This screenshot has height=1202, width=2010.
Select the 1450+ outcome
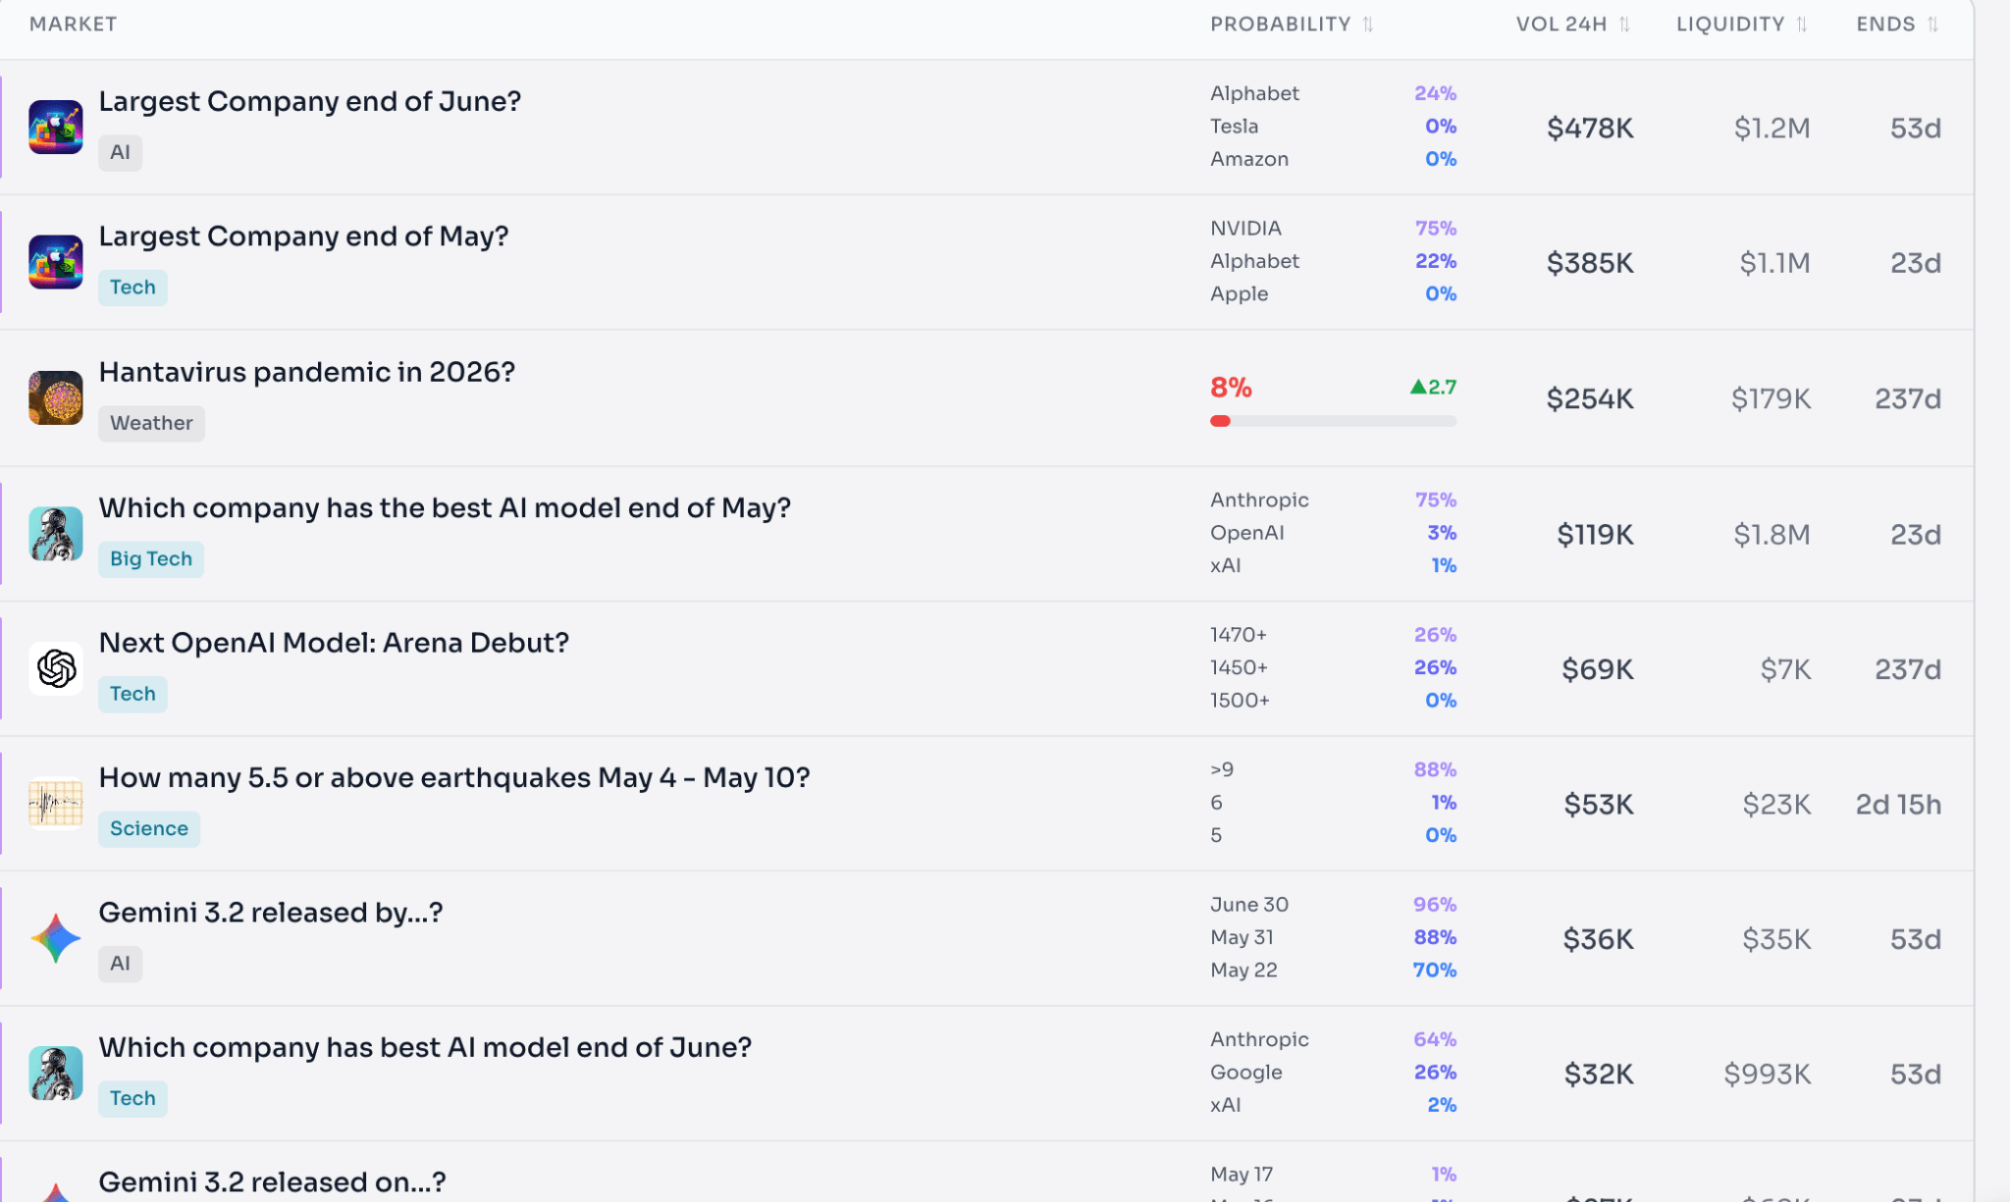pyautogui.click(x=1333, y=668)
